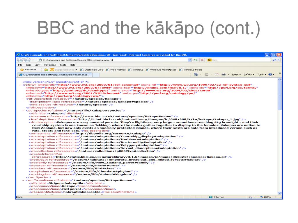Click the Free Hotmail page icon
This screenshot has height=223, width=298.
(x=107, y=70)
